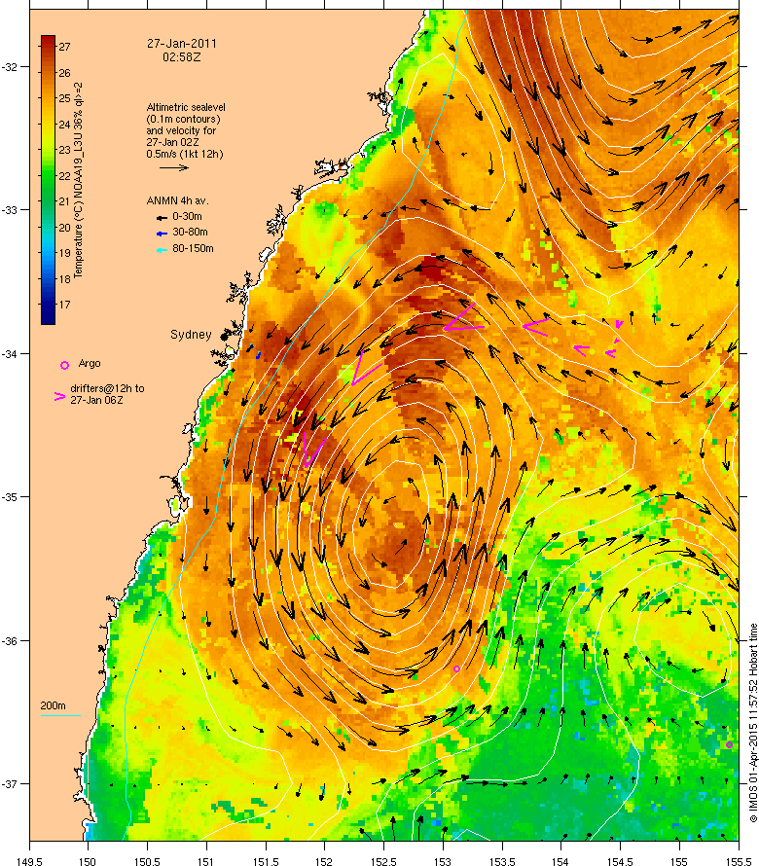Click the -32 latitude axis label
The height and width of the screenshot is (866, 759).
click(x=11, y=67)
